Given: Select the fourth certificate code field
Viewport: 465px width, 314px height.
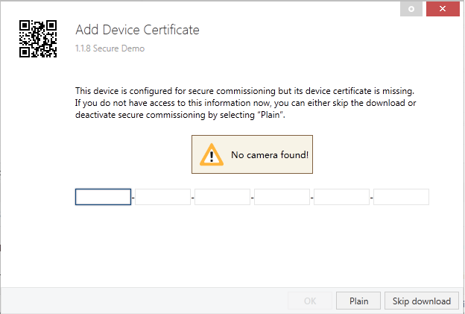Looking at the screenshot, I should 282,197.
